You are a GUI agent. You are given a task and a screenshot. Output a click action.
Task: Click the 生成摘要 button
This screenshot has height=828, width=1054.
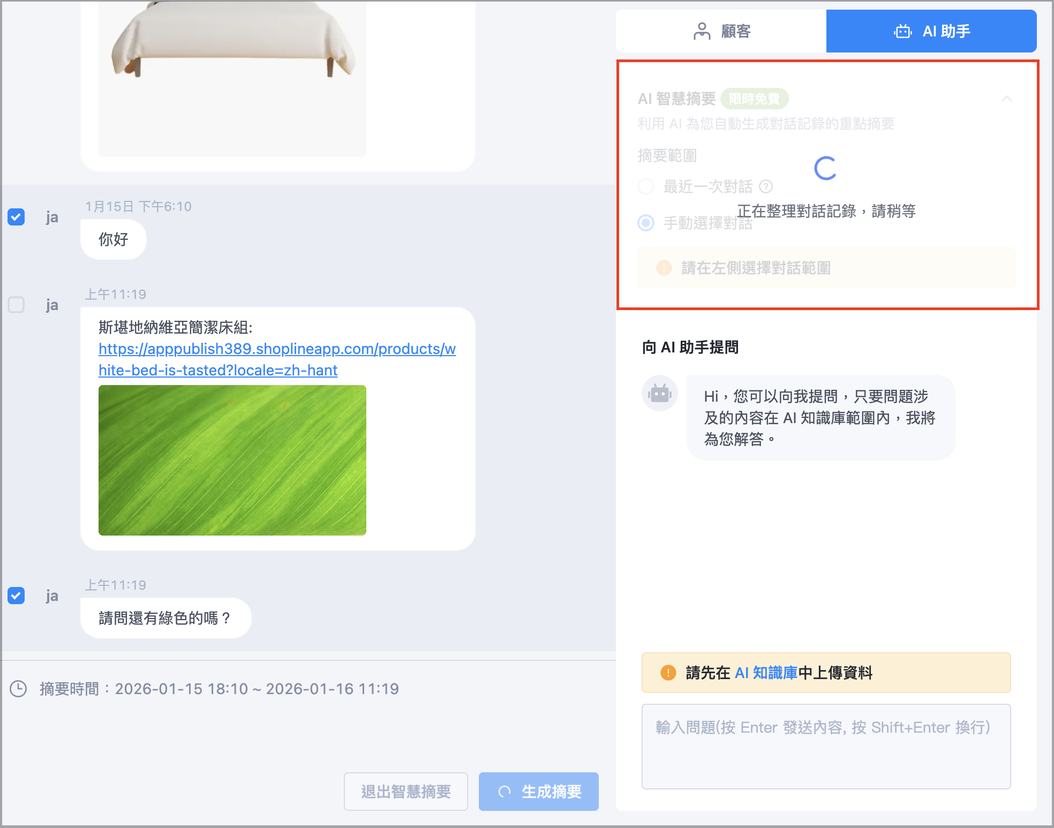click(x=539, y=792)
